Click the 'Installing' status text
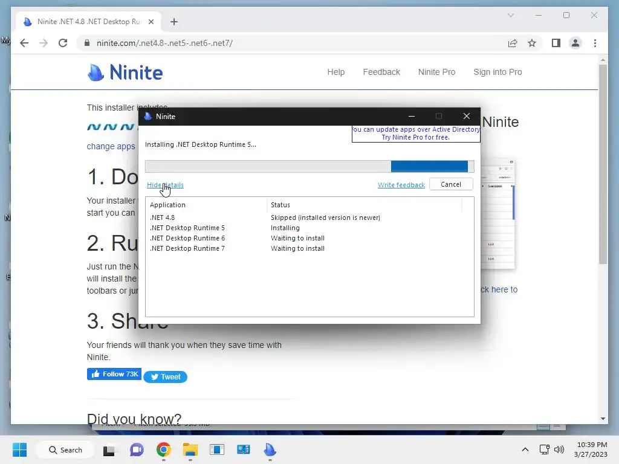Image resolution: width=619 pixels, height=464 pixels. 285,228
